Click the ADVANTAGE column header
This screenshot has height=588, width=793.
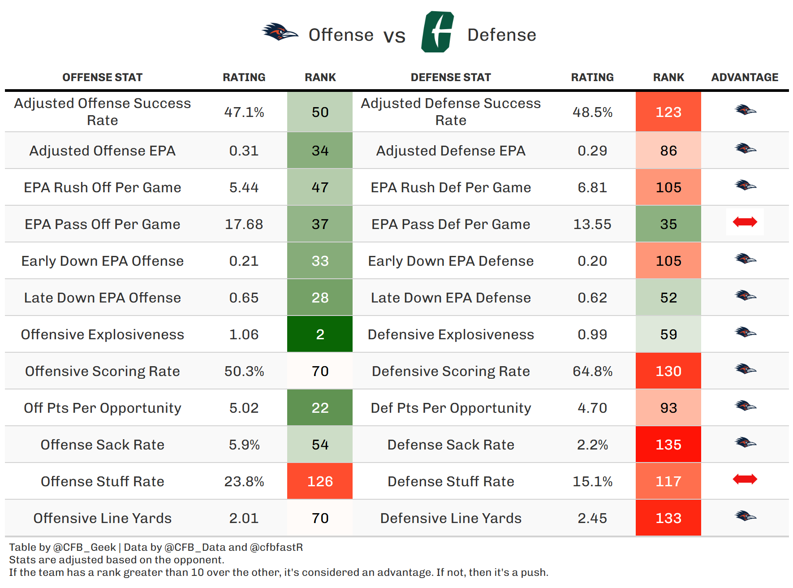coord(745,78)
